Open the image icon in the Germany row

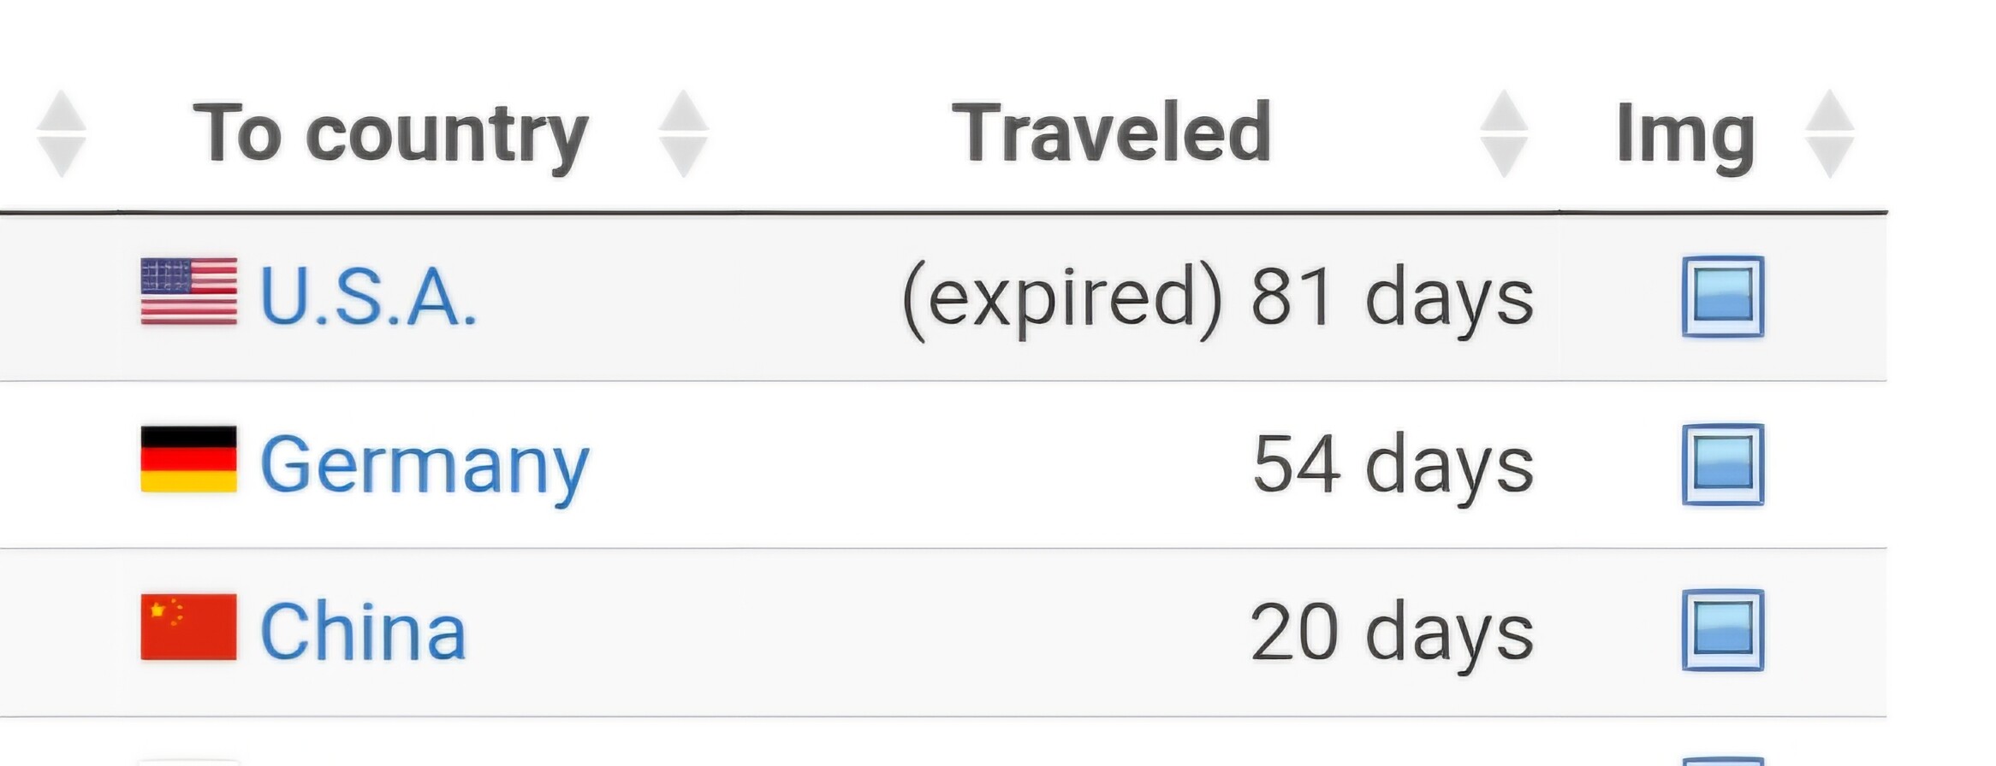pos(1722,464)
